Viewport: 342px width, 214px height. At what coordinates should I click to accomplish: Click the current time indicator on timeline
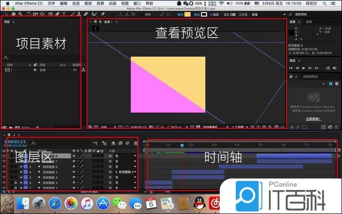pyautogui.click(x=182, y=145)
